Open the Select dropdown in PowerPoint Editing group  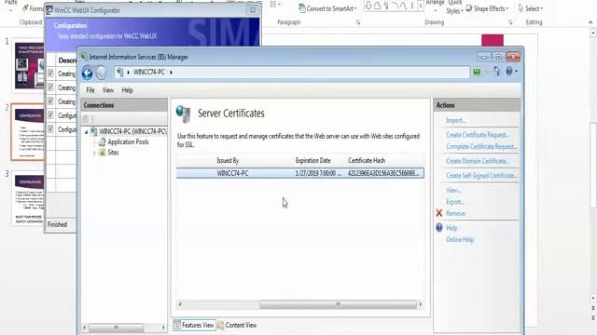point(531,8)
